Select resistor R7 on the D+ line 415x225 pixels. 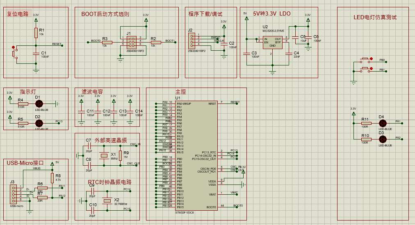(x=42, y=198)
